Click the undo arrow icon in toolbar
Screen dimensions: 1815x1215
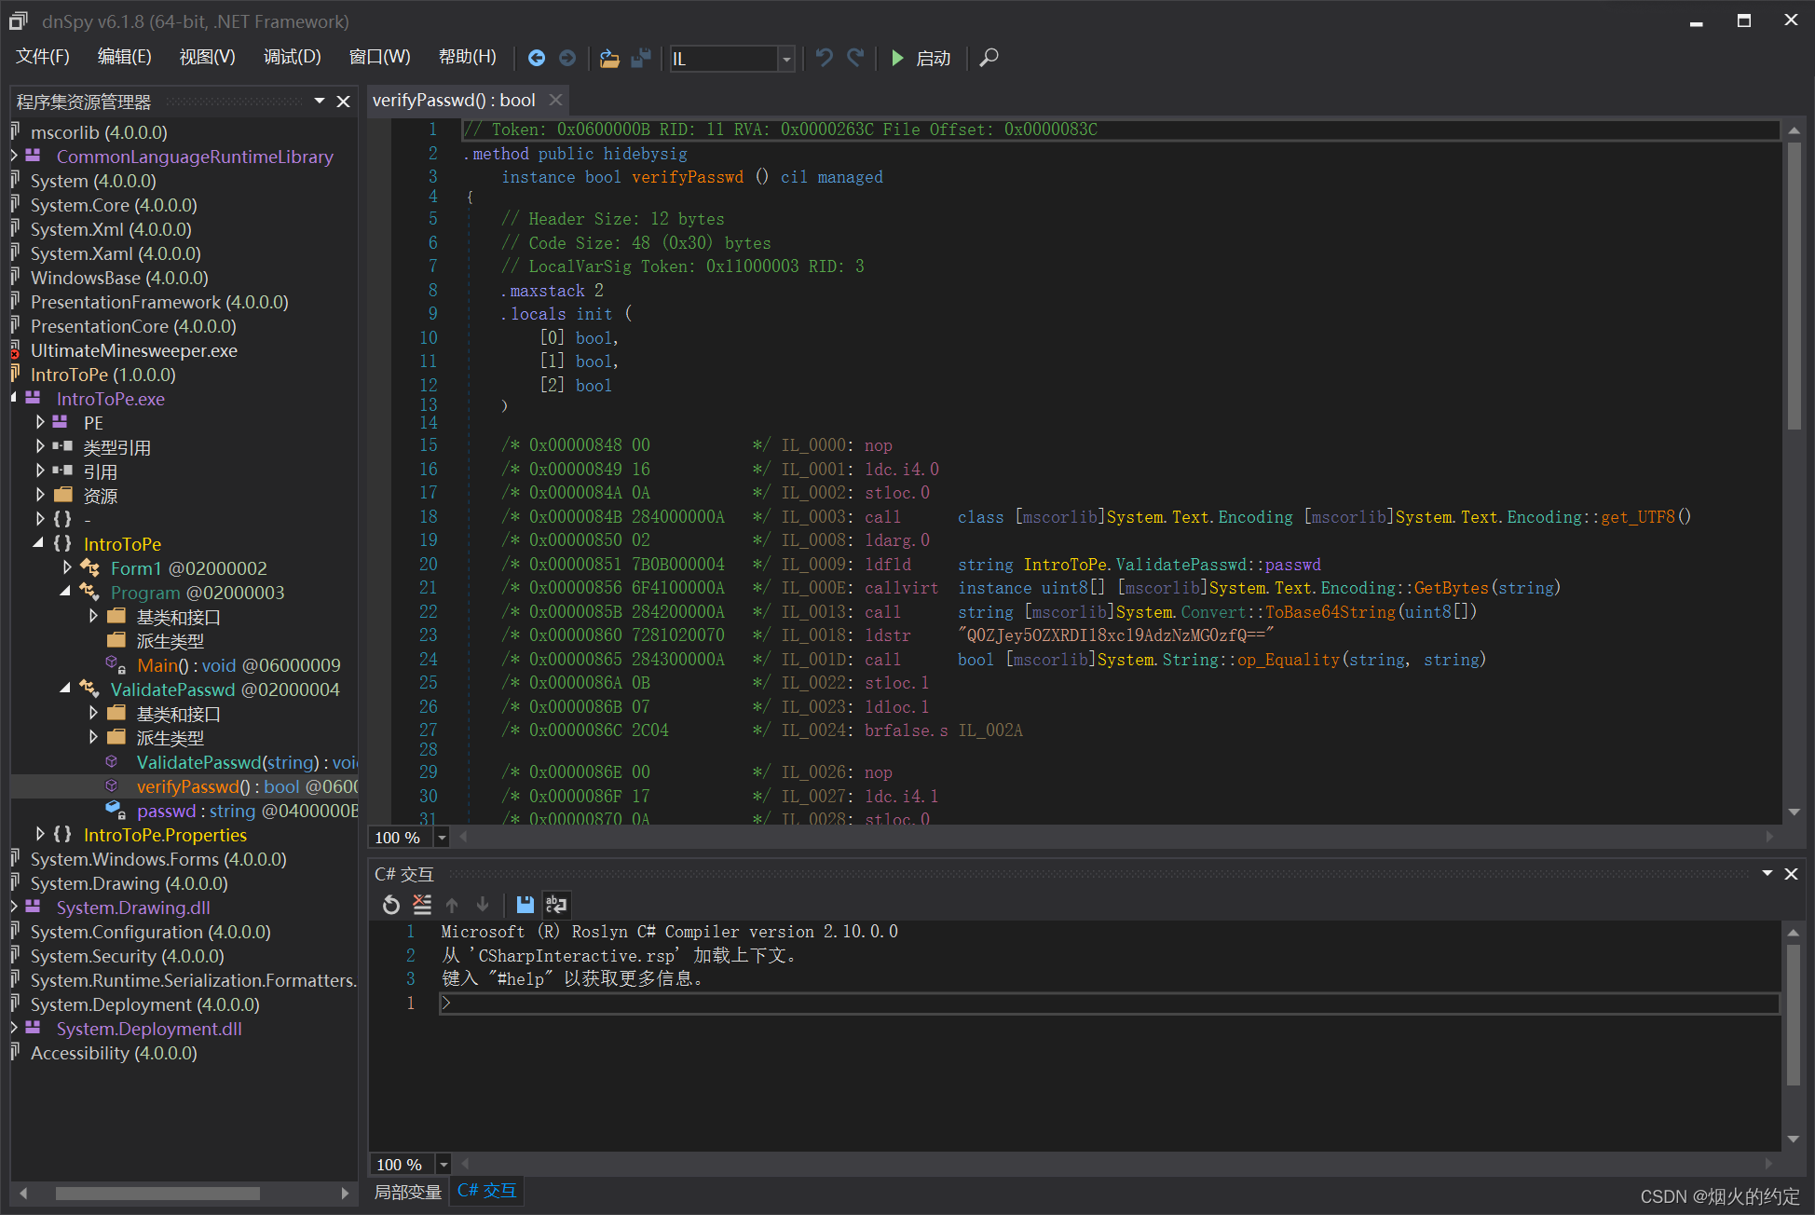tap(824, 58)
